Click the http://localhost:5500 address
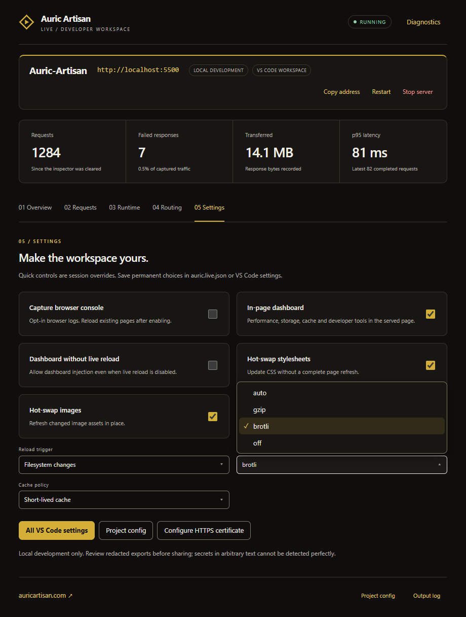This screenshot has height=617, width=466. 138,70
